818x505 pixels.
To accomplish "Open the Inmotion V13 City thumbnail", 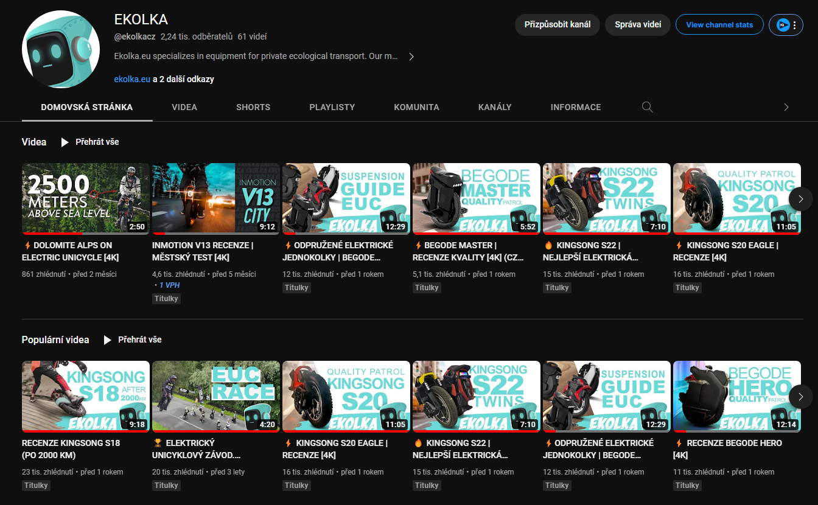I will click(216, 199).
